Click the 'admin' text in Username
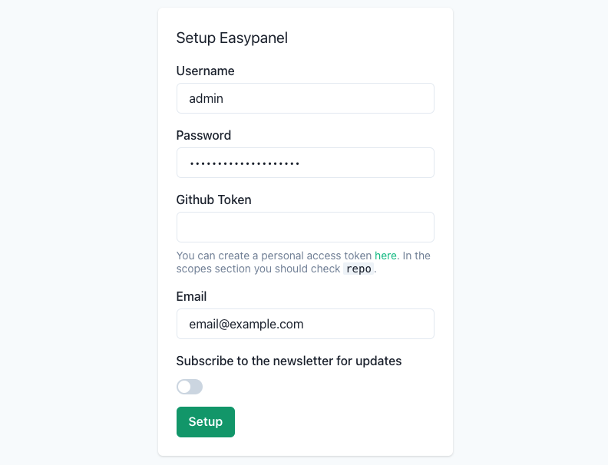Screen dimensions: 608x465 coord(206,98)
